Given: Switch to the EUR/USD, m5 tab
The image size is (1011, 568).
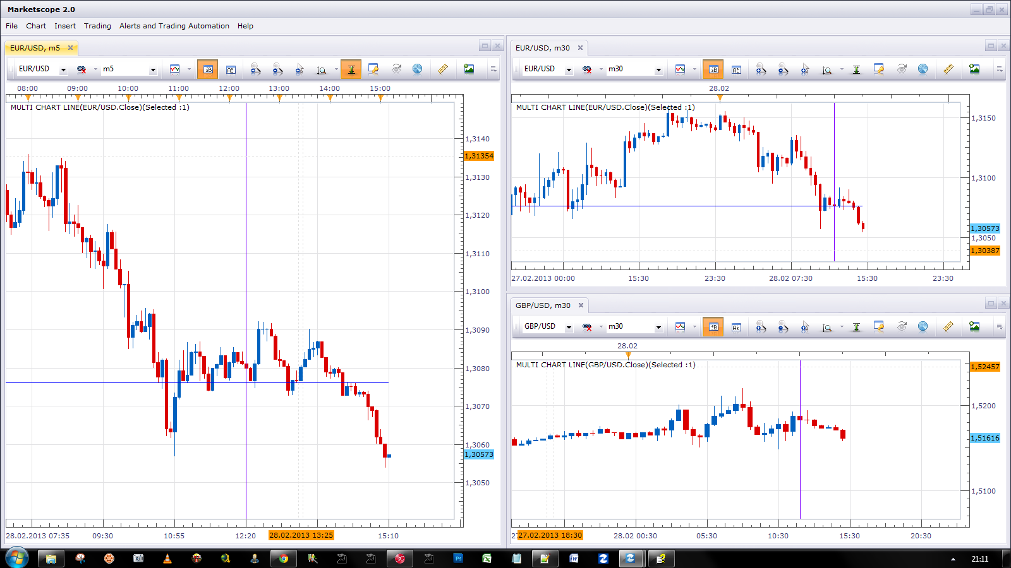Looking at the screenshot, I should 35,48.
